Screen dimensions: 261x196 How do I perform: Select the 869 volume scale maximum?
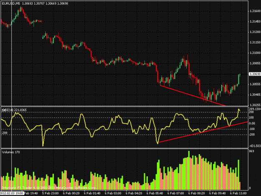click(251, 151)
